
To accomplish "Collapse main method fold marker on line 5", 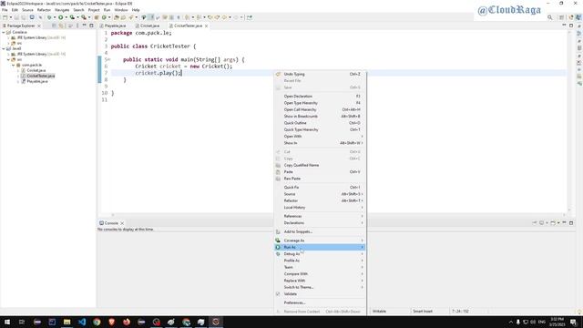I will tap(109, 59).
